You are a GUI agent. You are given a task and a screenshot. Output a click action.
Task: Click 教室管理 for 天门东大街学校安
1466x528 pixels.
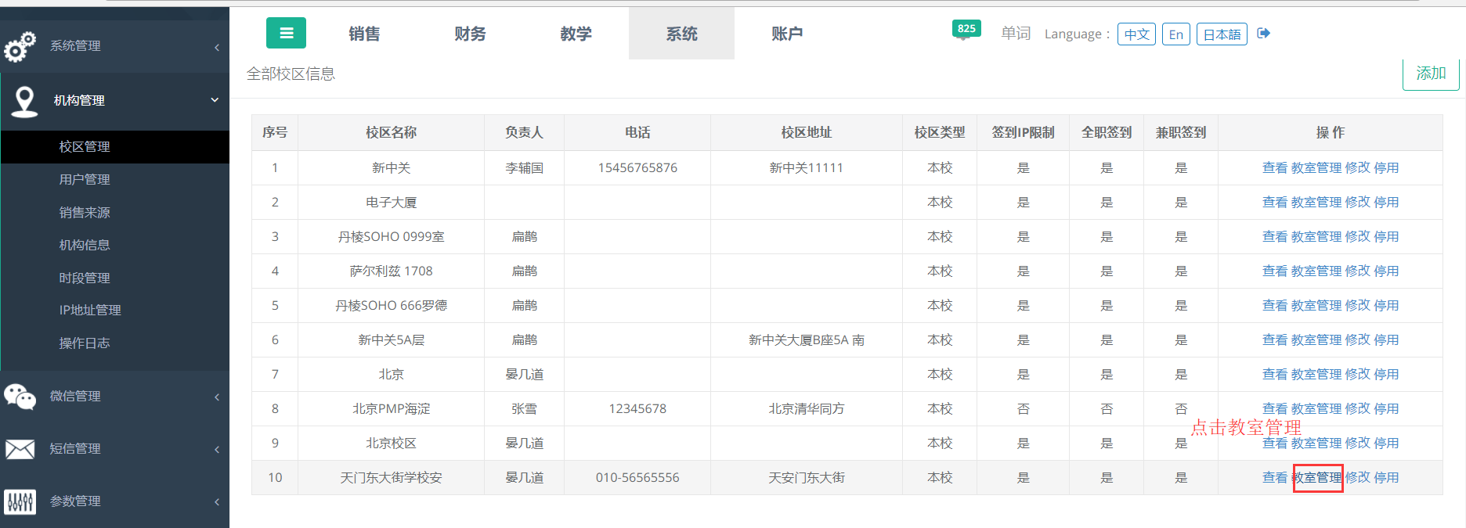click(x=1316, y=478)
